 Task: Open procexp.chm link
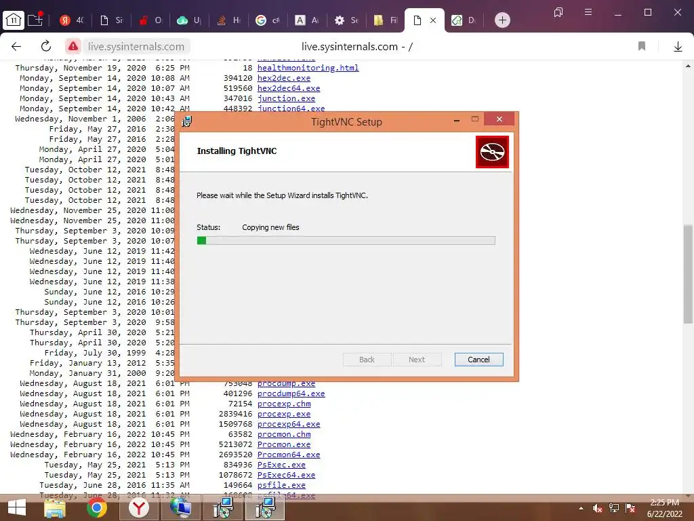pos(284,404)
